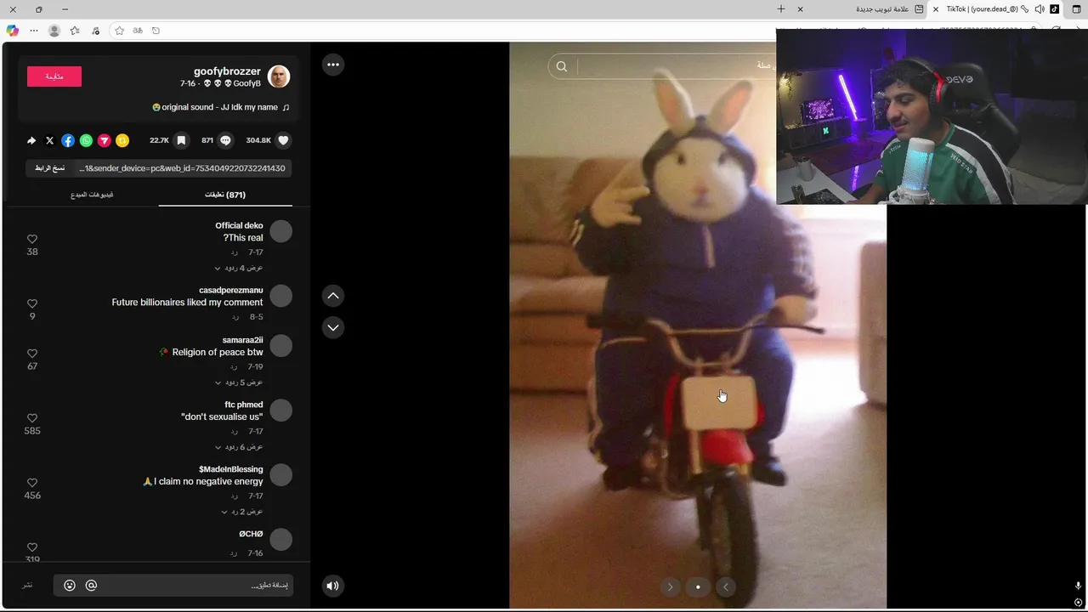Expand 5 replies under samaraa2ii comment

click(x=239, y=382)
